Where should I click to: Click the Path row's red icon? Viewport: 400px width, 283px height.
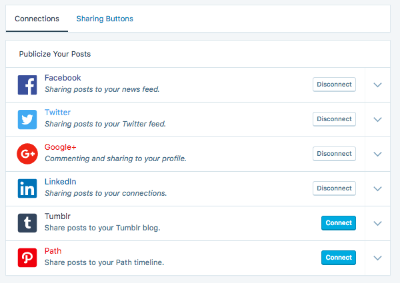27,258
